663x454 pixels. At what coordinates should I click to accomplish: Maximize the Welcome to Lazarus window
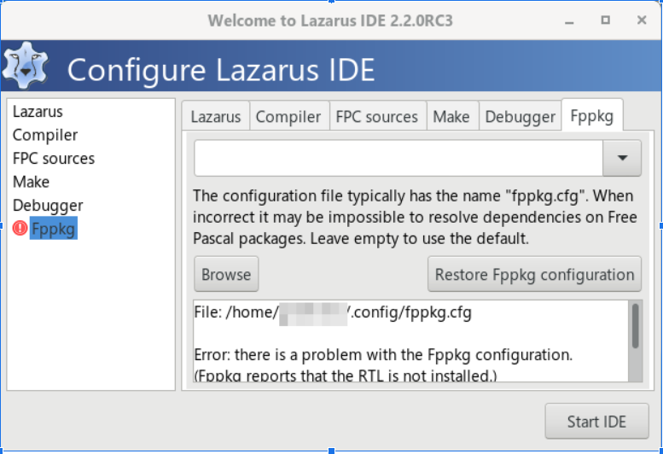click(605, 20)
